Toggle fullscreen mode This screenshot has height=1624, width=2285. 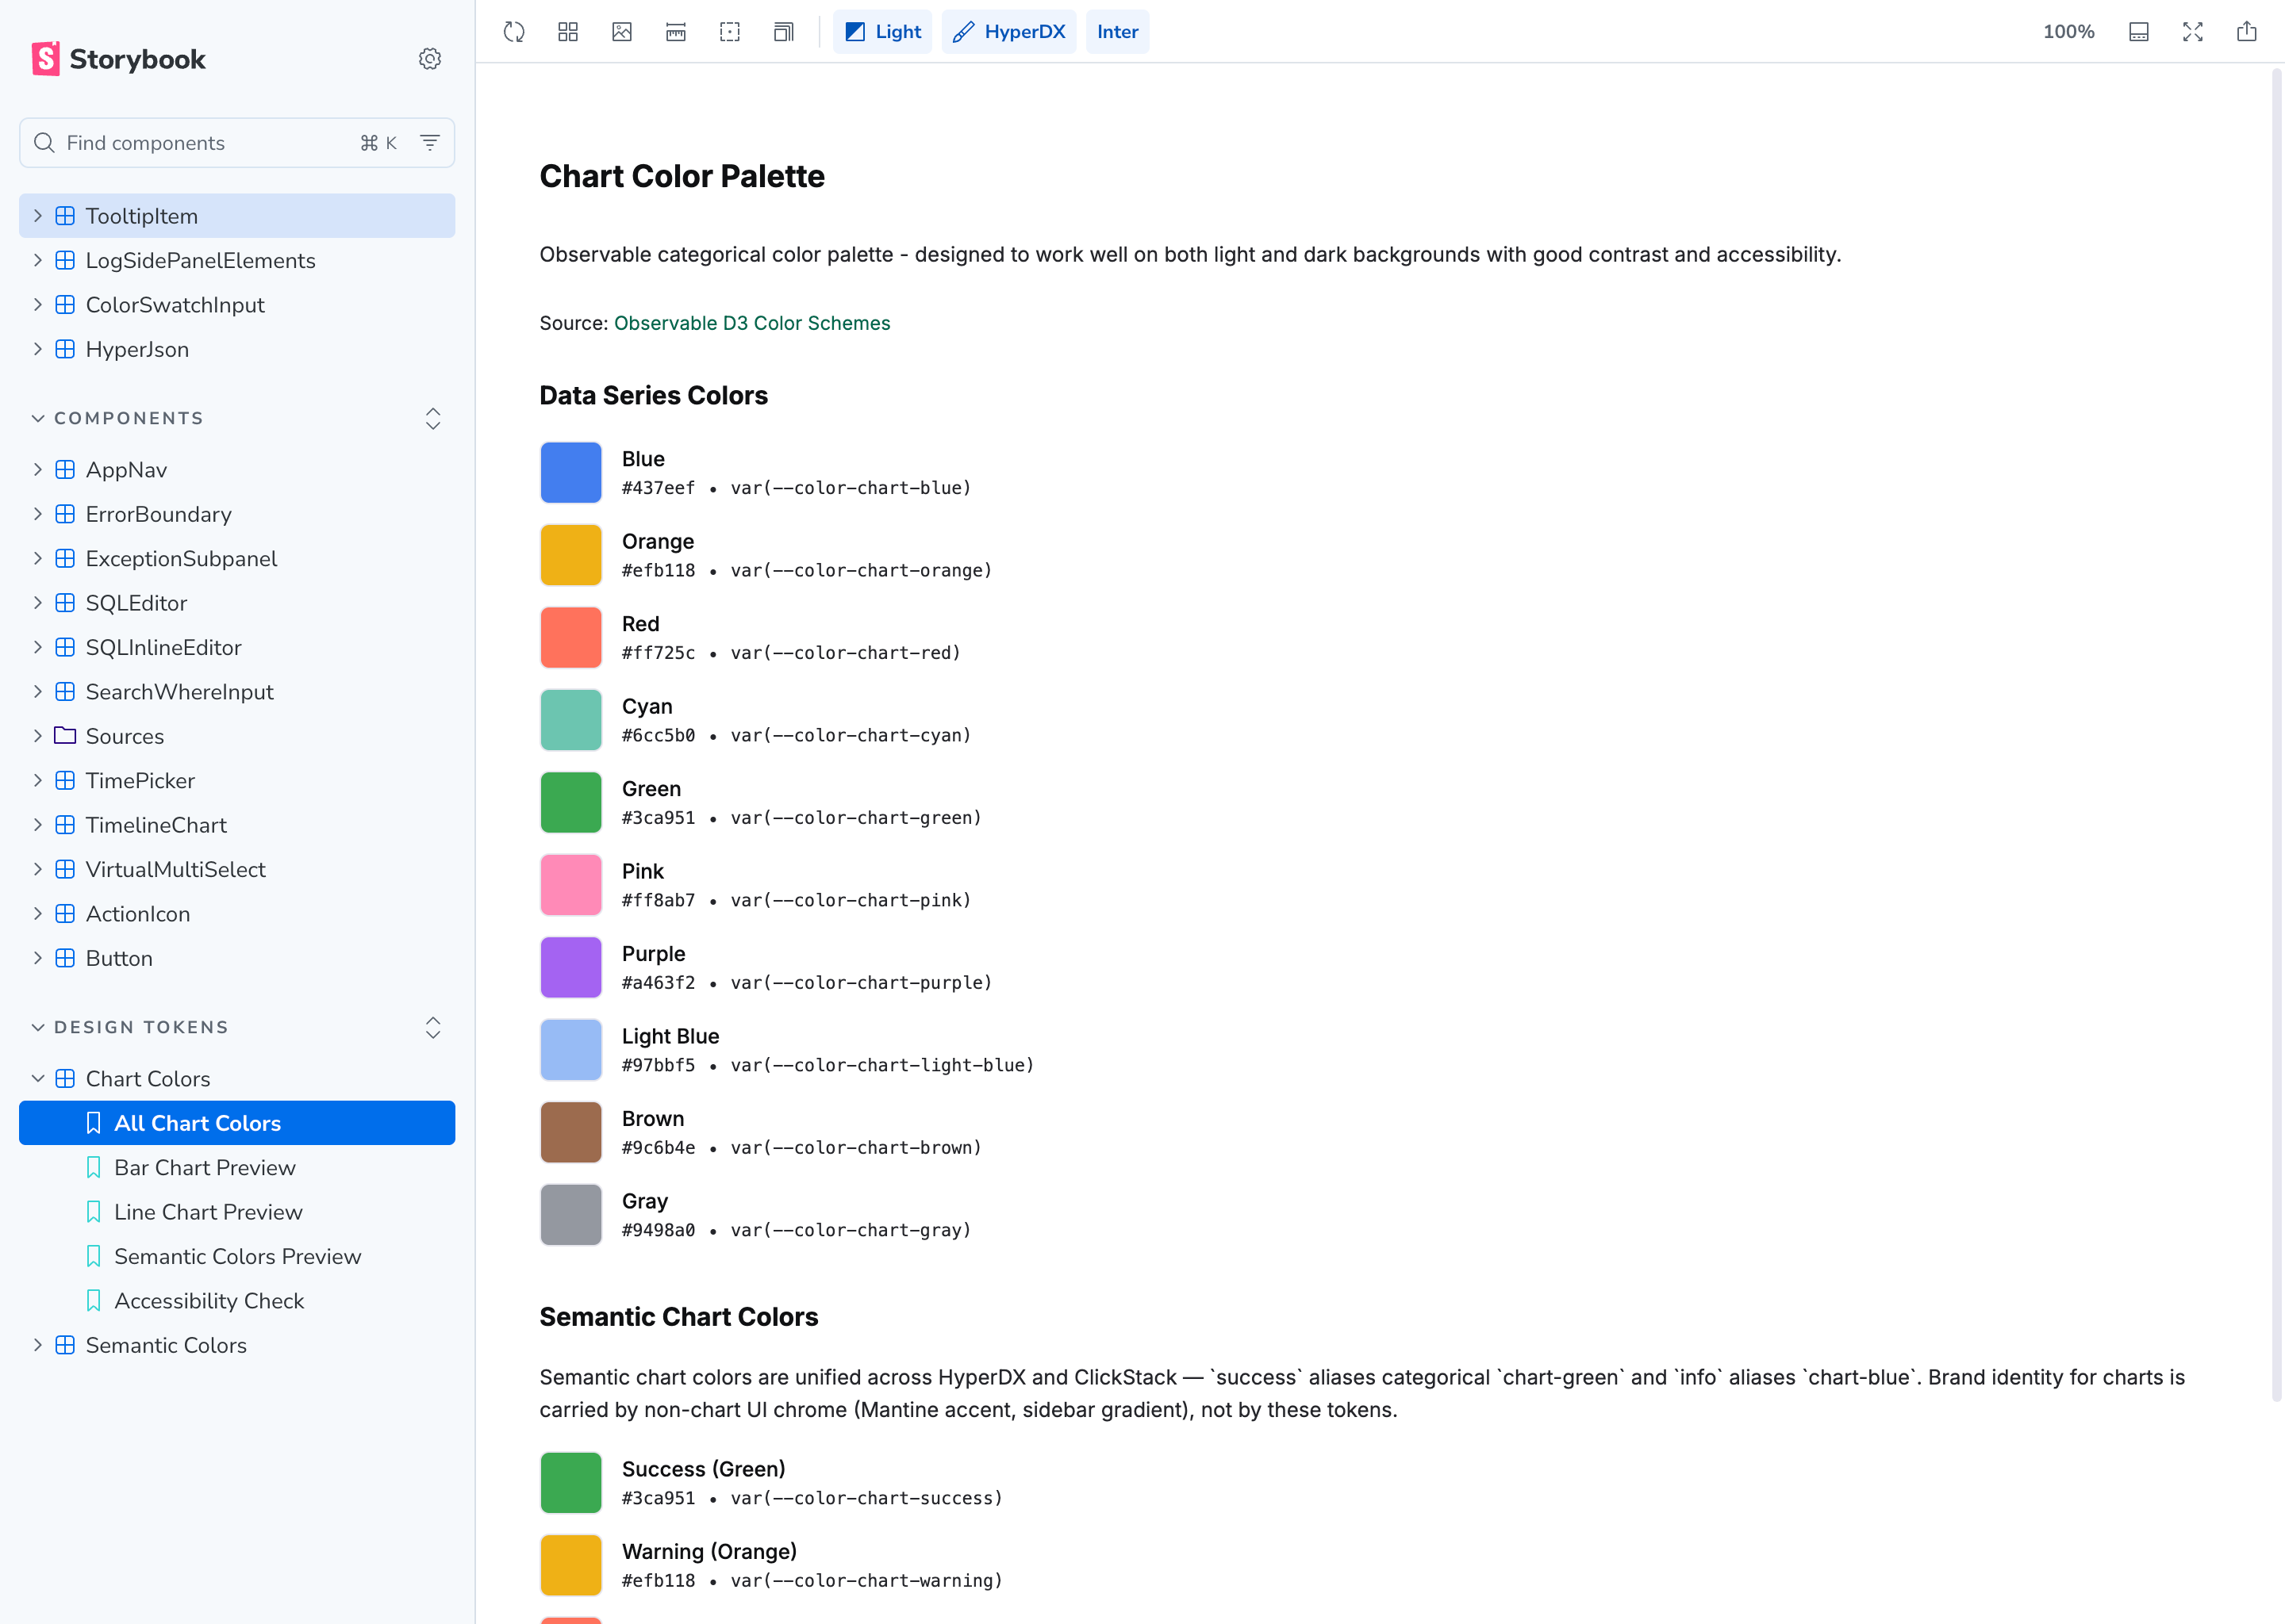(2193, 32)
